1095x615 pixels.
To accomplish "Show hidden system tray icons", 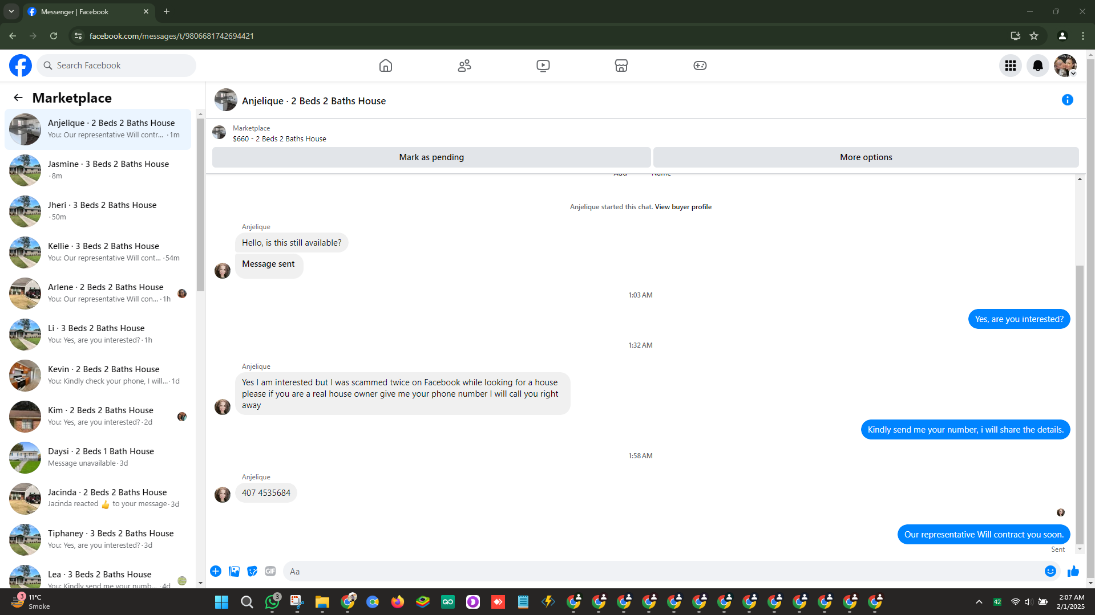I will [x=979, y=602].
